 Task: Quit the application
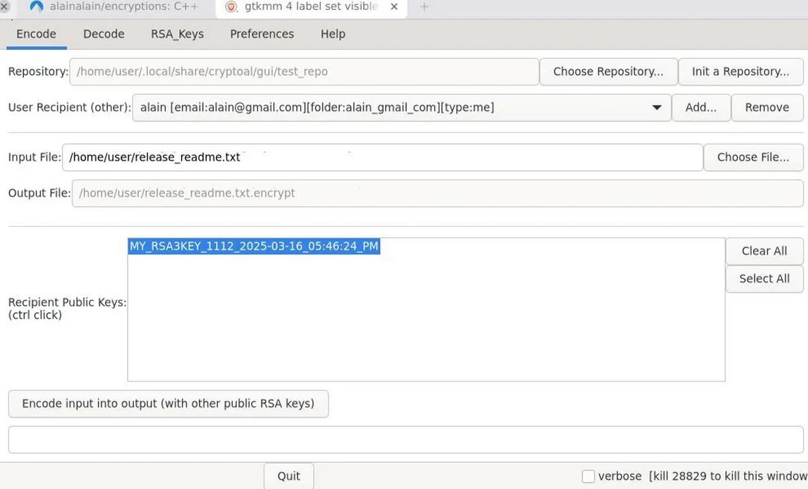click(x=288, y=476)
